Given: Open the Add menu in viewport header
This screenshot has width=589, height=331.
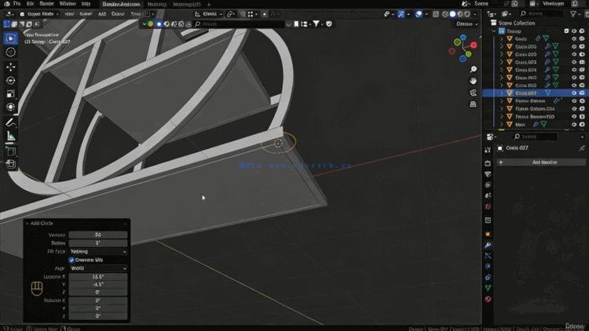Looking at the screenshot, I should coord(102,14).
